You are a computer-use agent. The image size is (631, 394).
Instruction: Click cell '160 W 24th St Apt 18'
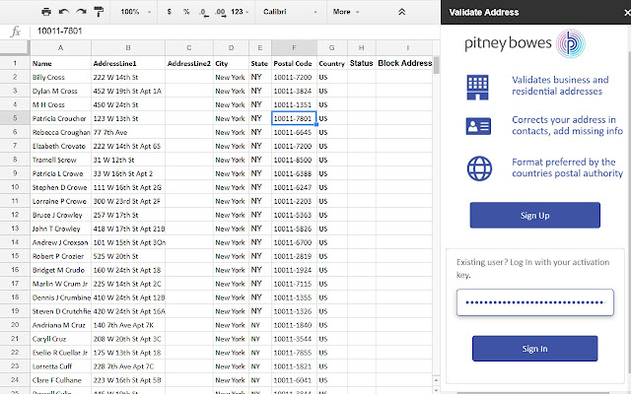[x=128, y=270]
